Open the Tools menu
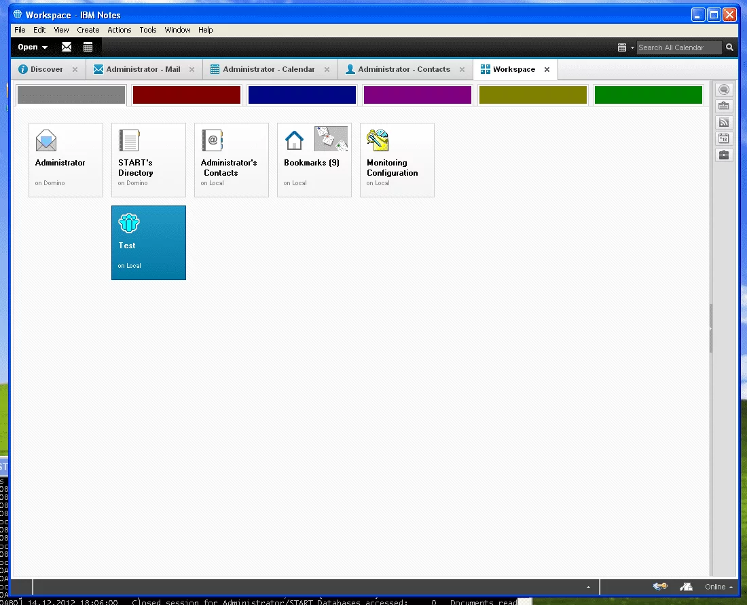747x605 pixels. (148, 30)
